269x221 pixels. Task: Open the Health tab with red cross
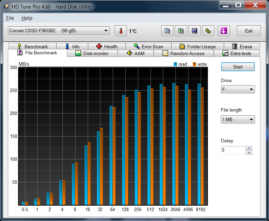tap(107, 47)
